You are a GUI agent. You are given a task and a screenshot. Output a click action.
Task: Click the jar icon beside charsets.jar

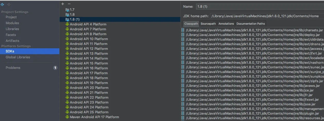(x=183, y=30)
